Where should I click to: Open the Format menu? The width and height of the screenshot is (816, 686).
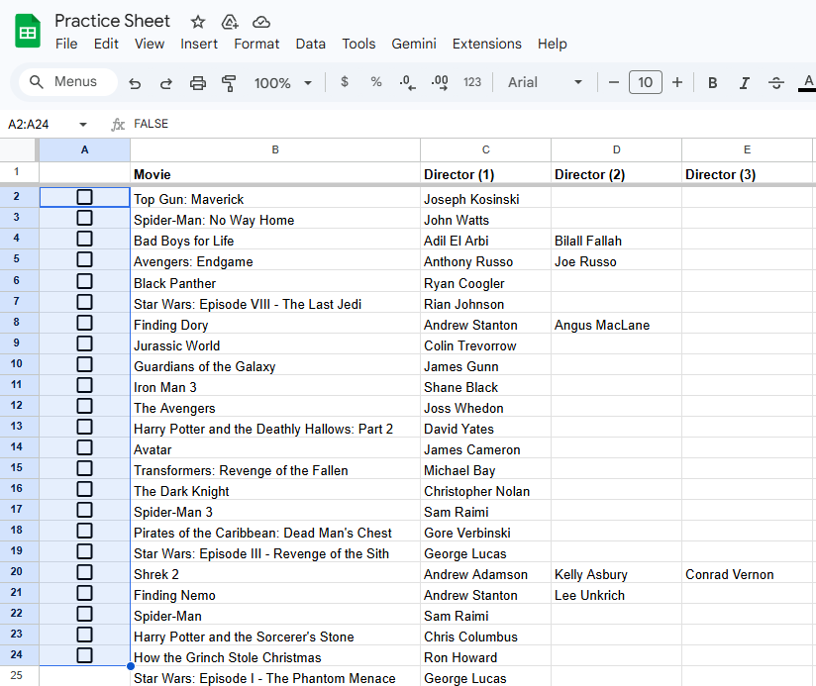[x=256, y=44]
